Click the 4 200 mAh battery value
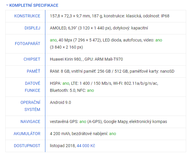 [59, 134]
